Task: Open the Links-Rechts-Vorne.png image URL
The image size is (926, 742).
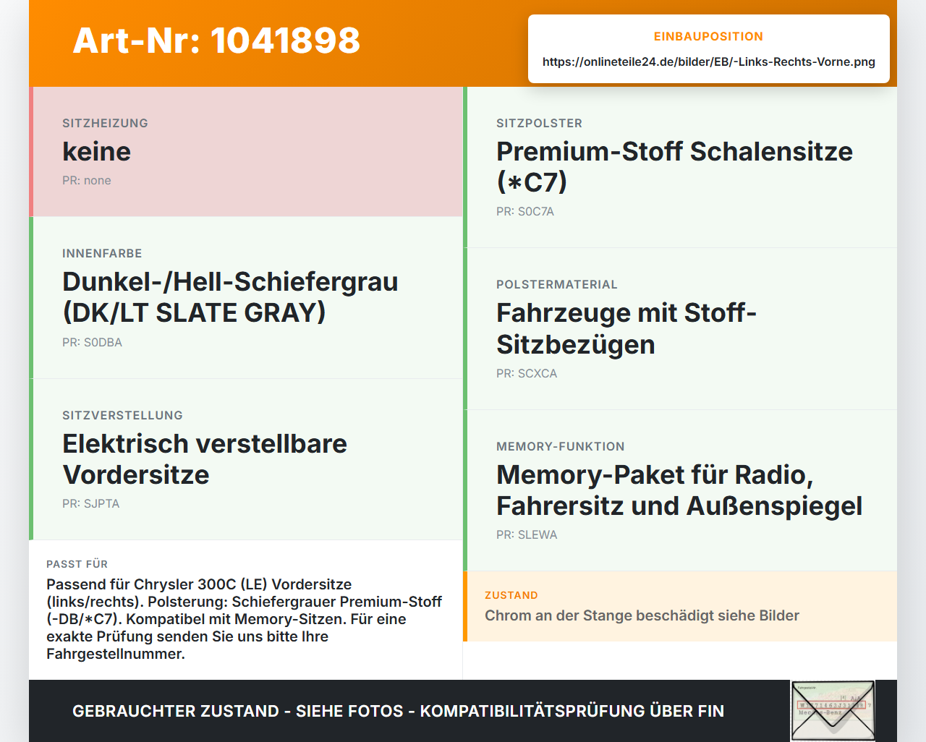Action: (709, 61)
